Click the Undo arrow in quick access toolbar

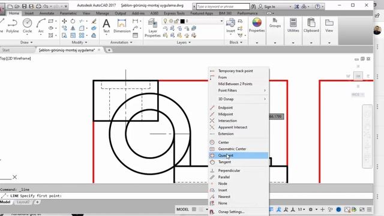[x=46, y=7]
